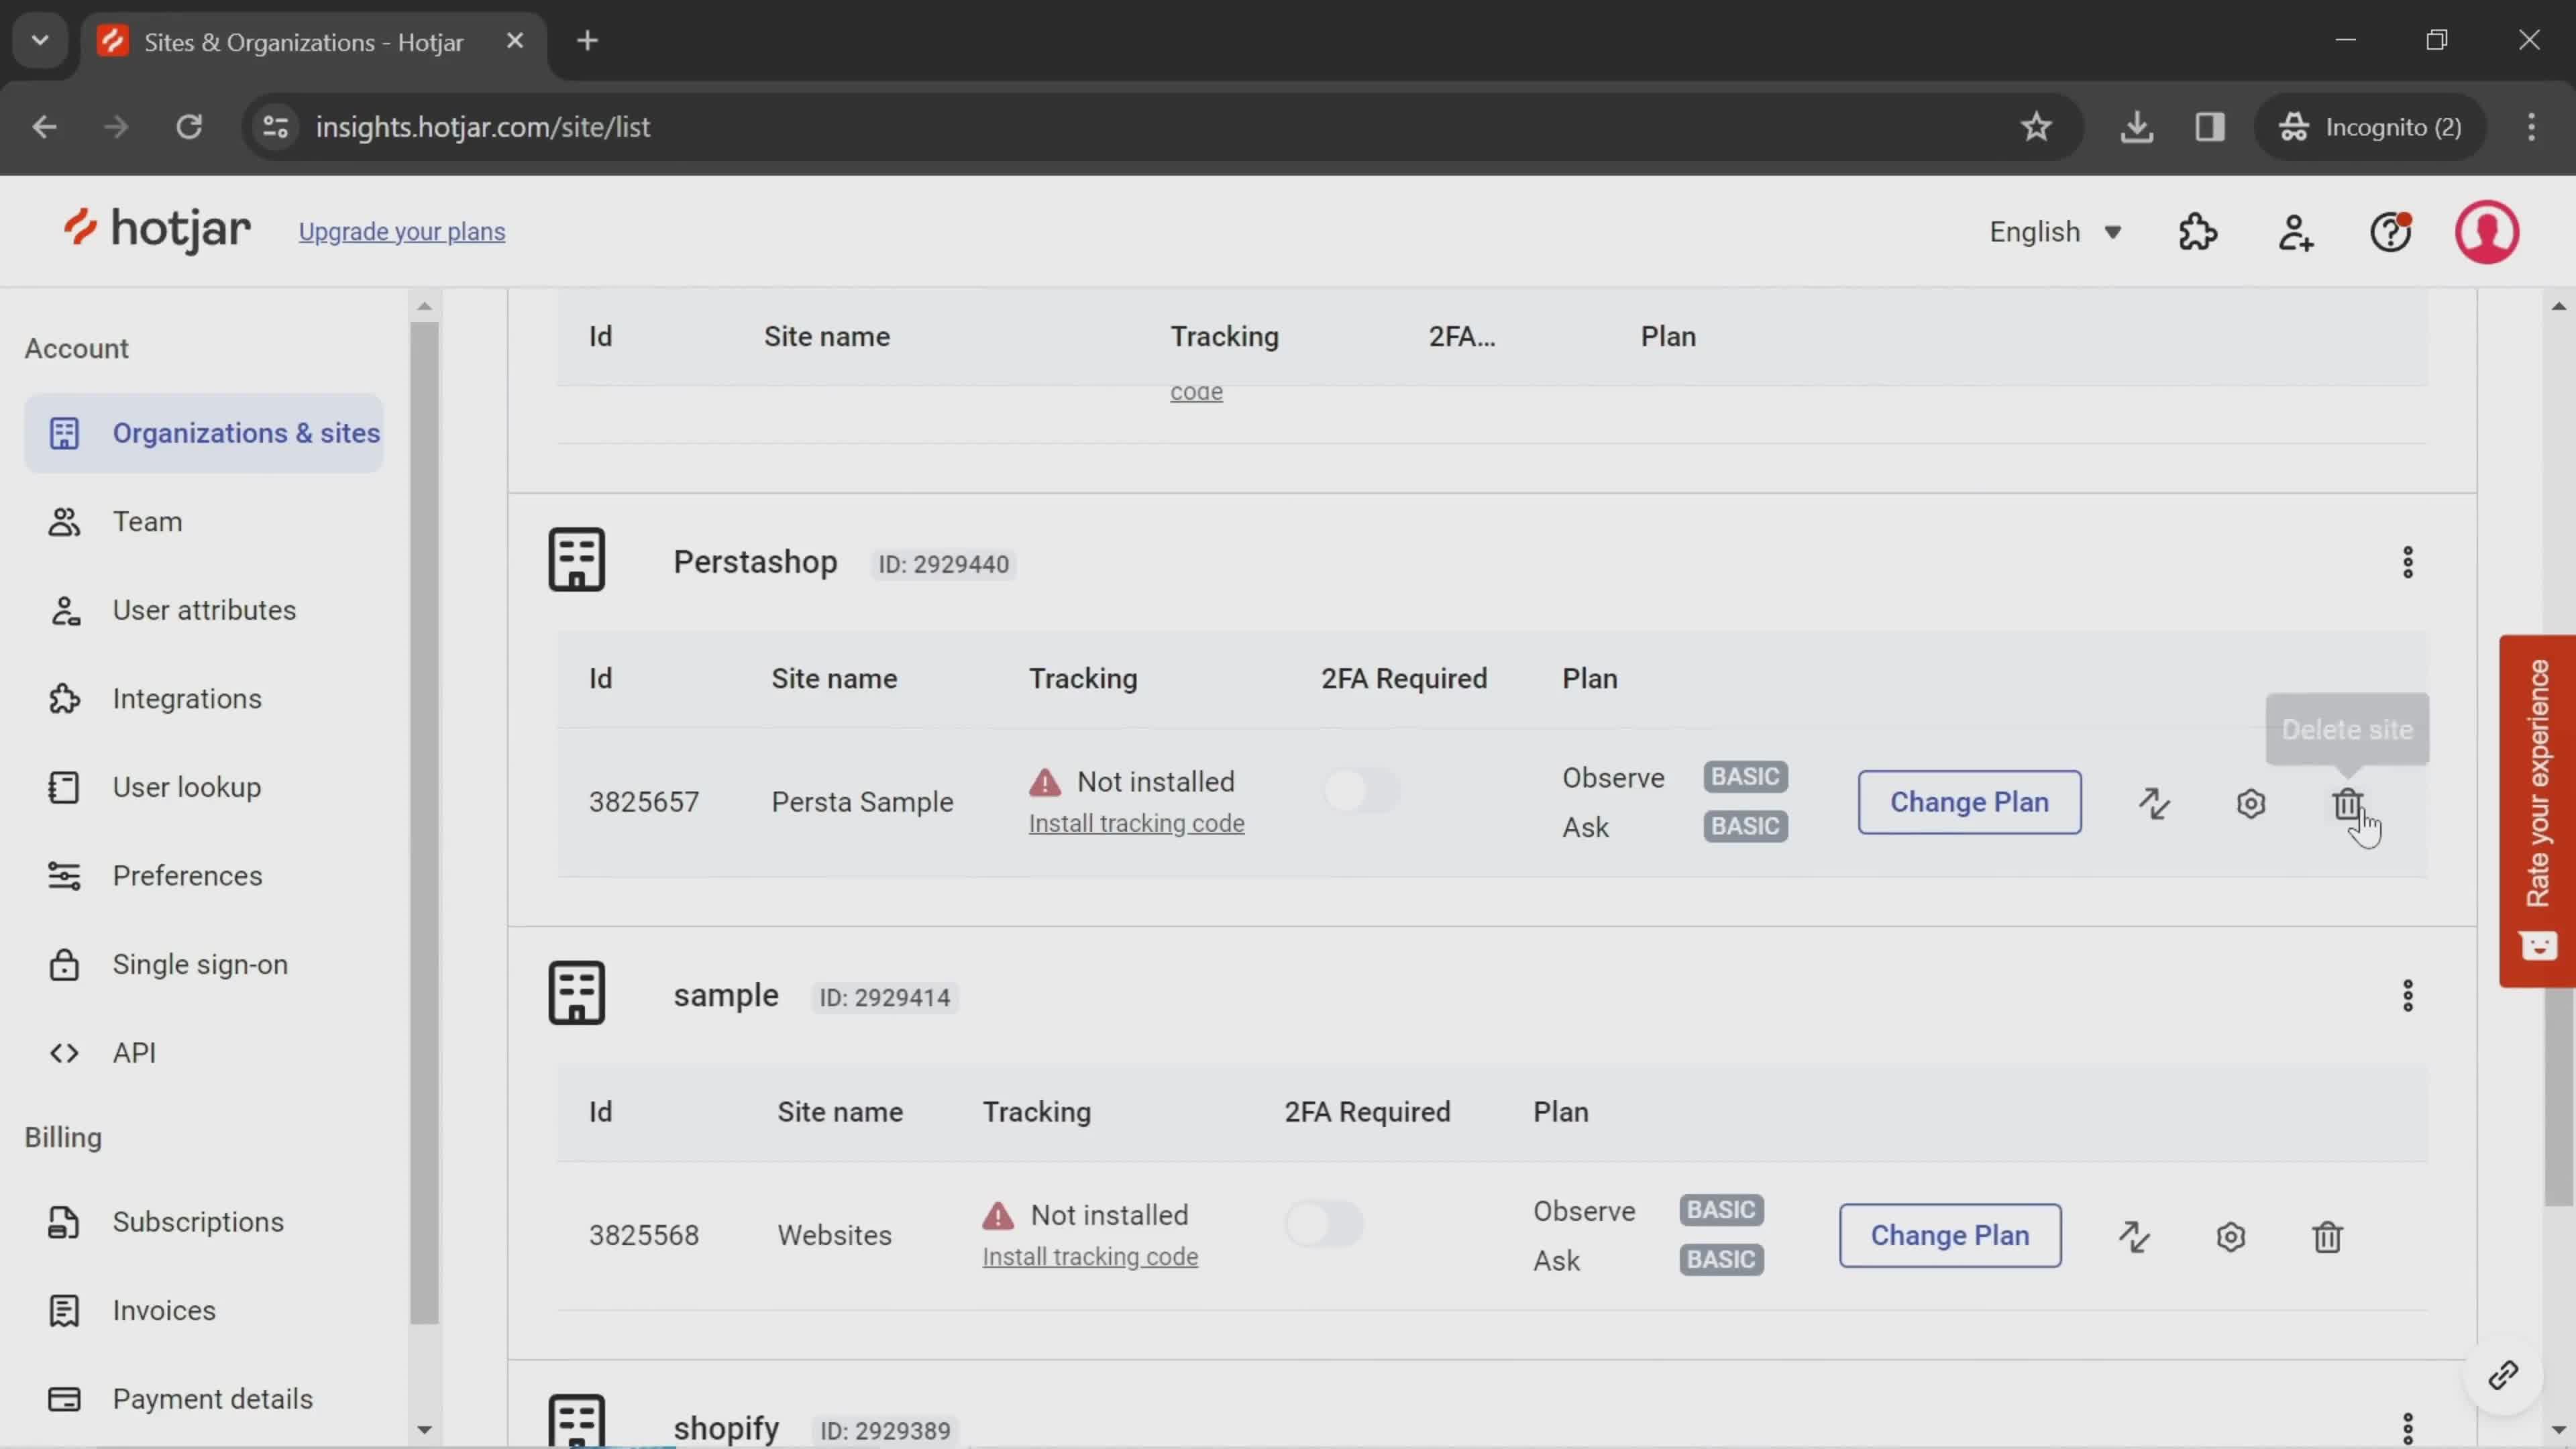2576x1449 pixels.
Task: Open Preferences in sidebar
Action: [x=204, y=876]
